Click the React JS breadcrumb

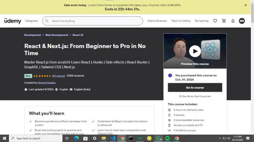click(x=78, y=35)
